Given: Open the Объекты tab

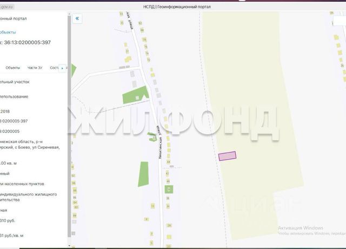Looking at the screenshot, I should point(13,68).
